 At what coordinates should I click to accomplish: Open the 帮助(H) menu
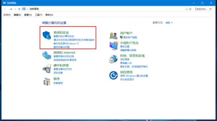pos(49,15)
